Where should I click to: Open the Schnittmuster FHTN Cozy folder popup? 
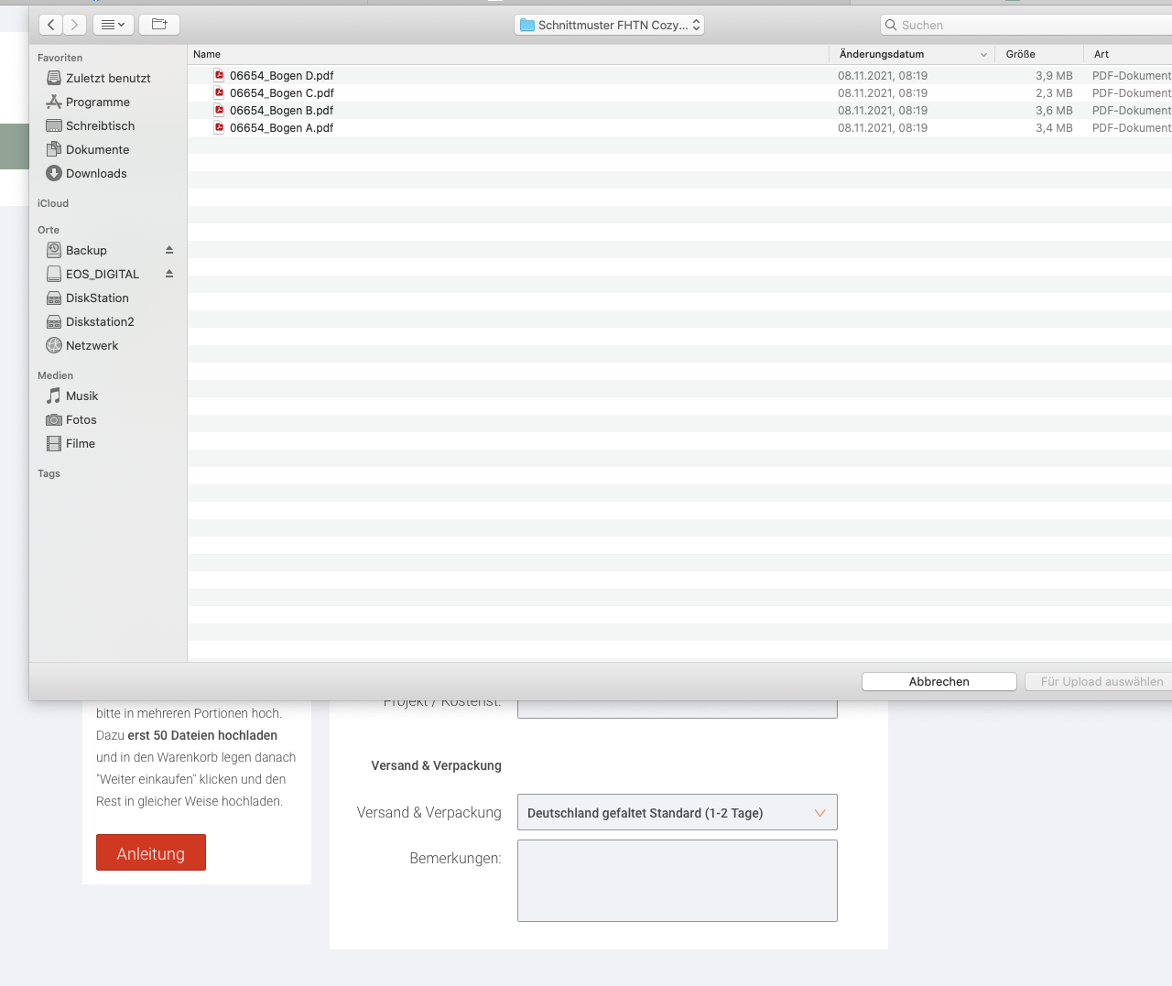610,25
